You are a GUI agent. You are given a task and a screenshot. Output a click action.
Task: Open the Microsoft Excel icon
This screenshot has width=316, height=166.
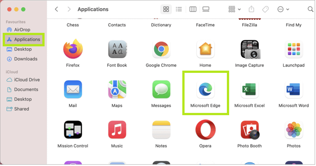point(249,90)
